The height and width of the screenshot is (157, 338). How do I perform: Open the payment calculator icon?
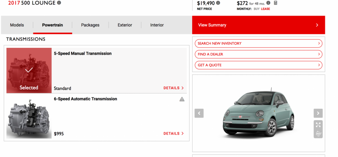tap(275, 3)
